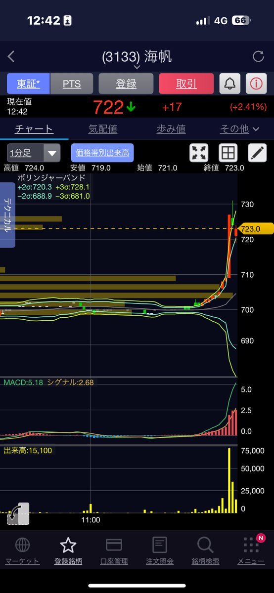Screen dimensions: 274x593
Task: Toggle 価格帯別出来高 display
Action: (102, 152)
